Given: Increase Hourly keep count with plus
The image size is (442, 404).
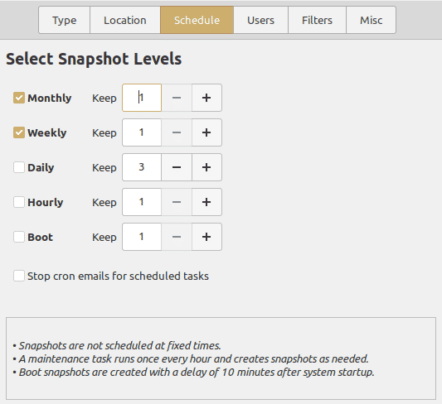Looking at the screenshot, I should pyautogui.click(x=206, y=202).
